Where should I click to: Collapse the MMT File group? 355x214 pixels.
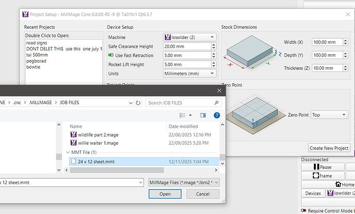tap(68, 152)
